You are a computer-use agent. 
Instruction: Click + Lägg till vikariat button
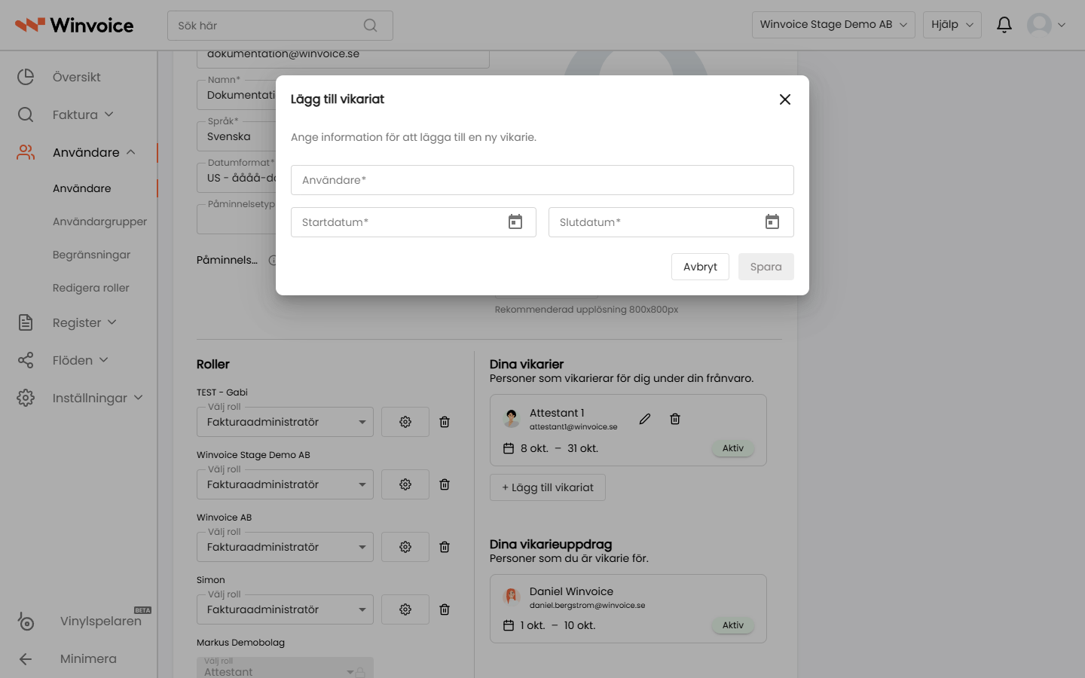pyautogui.click(x=548, y=487)
